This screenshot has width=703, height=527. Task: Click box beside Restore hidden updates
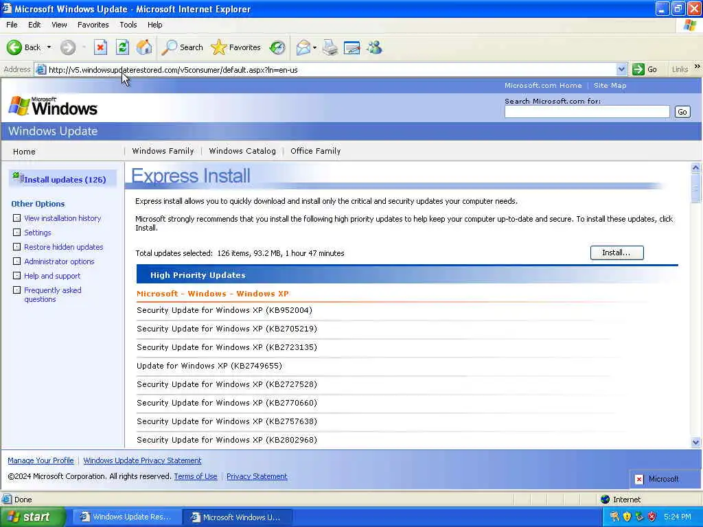pos(16,246)
